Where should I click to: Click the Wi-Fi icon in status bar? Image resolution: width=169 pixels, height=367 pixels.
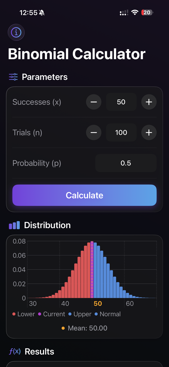point(134,12)
